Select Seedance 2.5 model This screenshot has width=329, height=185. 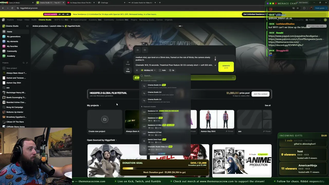tap(165, 112)
